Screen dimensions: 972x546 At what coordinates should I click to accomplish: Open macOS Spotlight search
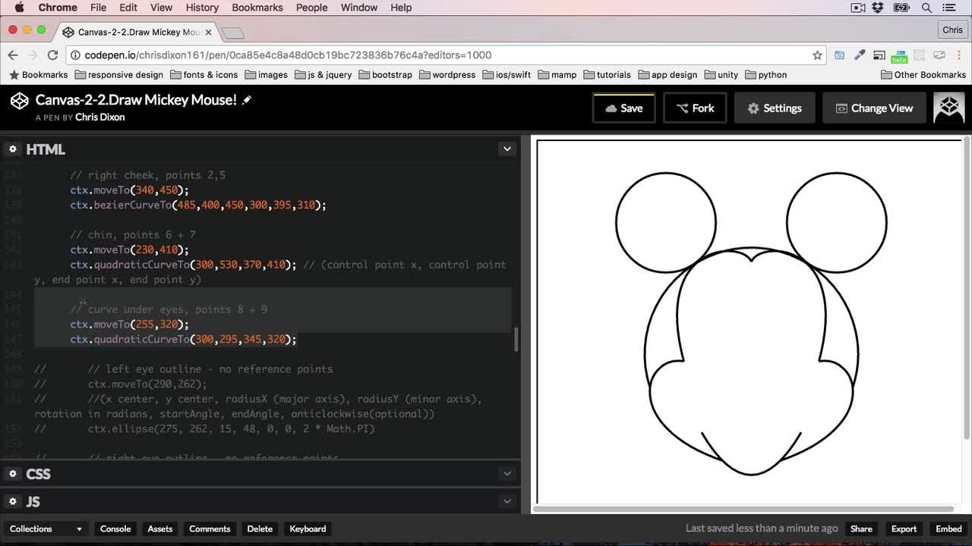pos(926,8)
